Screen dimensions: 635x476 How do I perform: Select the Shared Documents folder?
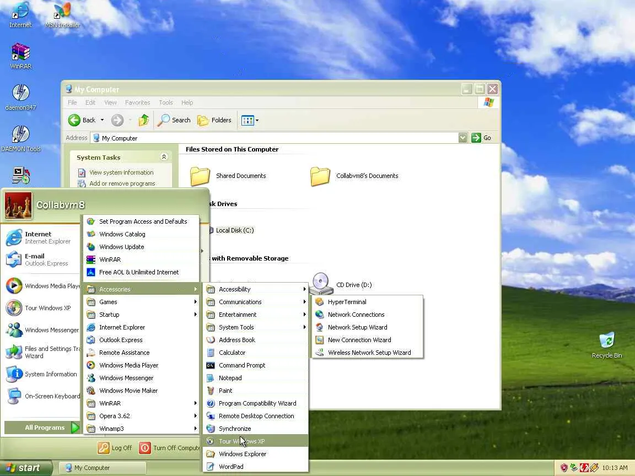(x=228, y=176)
